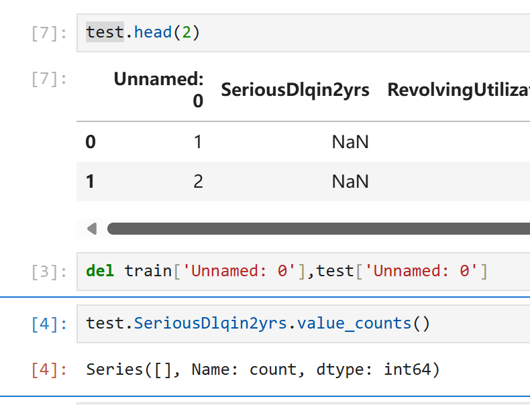Image resolution: width=530 pixels, height=405 pixels.
Task: Click the value 2 under Unnamed: 0
Action: [x=198, y=182]
